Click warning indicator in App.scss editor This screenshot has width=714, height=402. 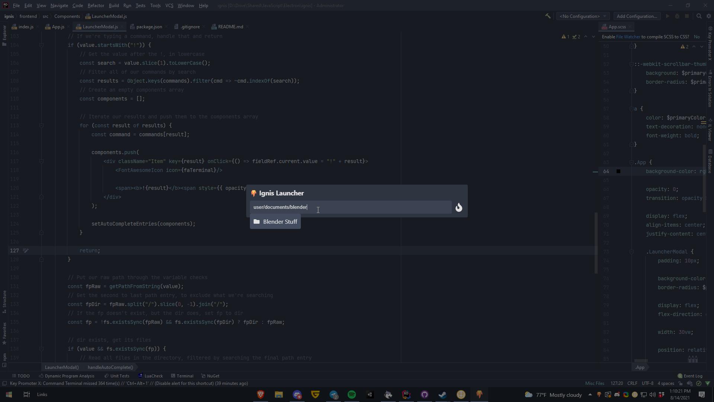click(685, 47)
